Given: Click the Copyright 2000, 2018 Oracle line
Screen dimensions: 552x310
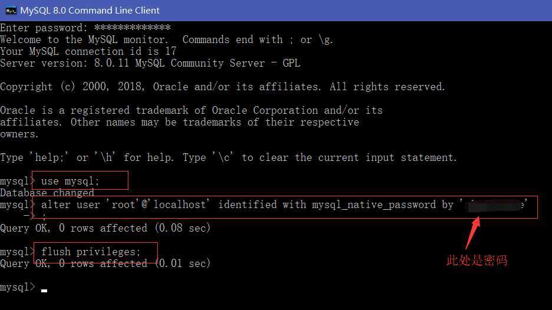Looking at the screenshot, I should [222, 87].
